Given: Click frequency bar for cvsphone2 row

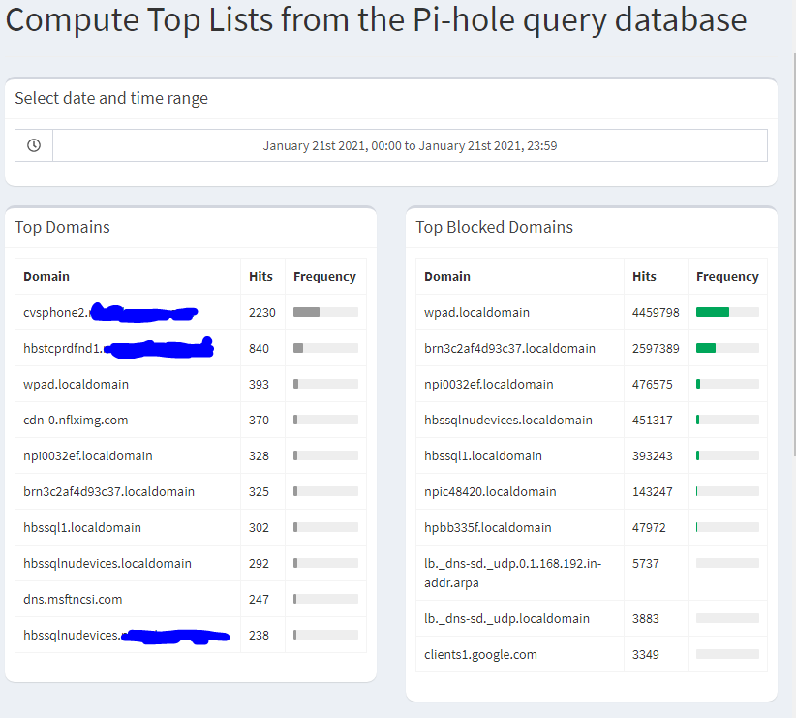Looking at the screenshot, I should pos(325,312).
